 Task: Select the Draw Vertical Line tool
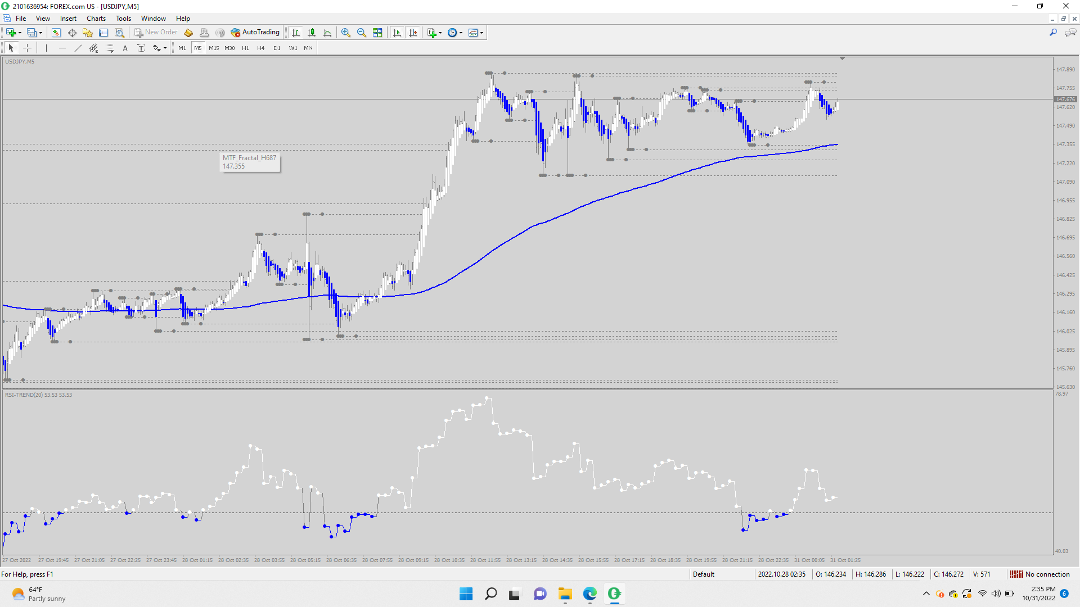(46, 48)
